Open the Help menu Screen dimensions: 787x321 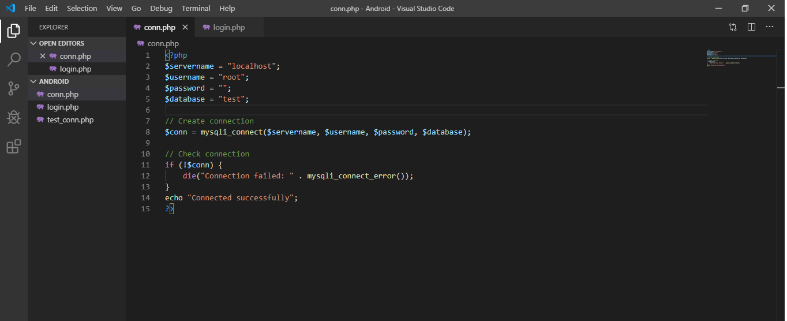[227, 8]
